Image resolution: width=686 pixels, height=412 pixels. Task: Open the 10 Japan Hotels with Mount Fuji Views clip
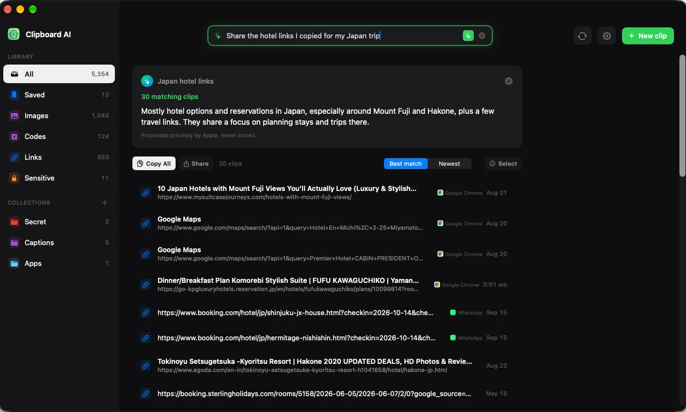pos(327,193)
